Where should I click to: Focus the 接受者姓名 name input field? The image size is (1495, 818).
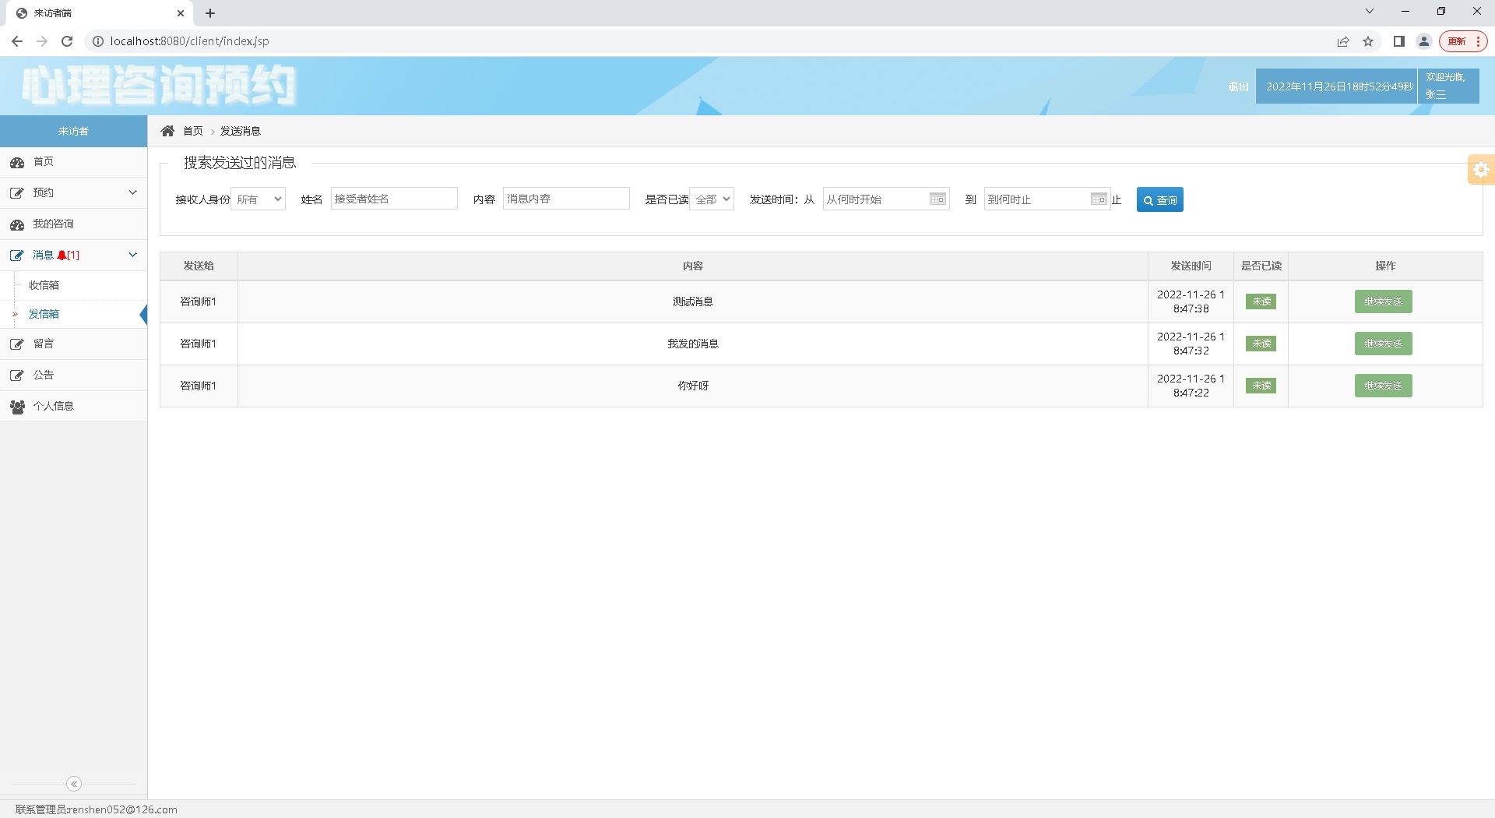coord(394,199)
